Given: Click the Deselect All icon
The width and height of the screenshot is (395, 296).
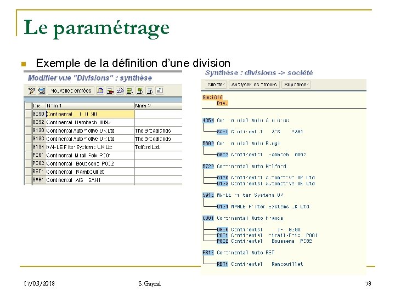Looking at the screenshot, I should tap(150, 90).
